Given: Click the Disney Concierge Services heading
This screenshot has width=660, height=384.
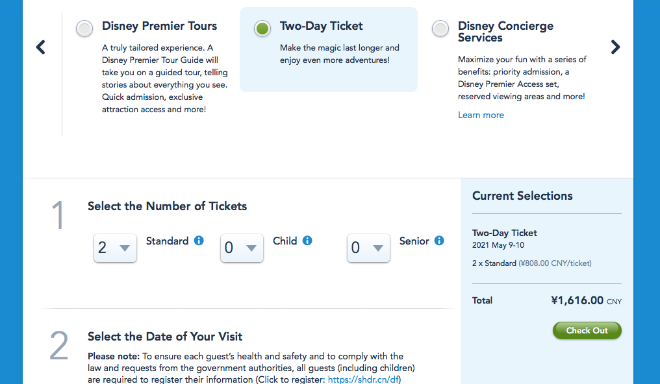Looking at the screenshot, I should pos(505,32).
